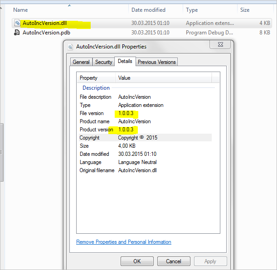Viewport: 277px width, 270px height.
Task: Select the Copyright 2015 value
Action: click(x=138, y=138)
